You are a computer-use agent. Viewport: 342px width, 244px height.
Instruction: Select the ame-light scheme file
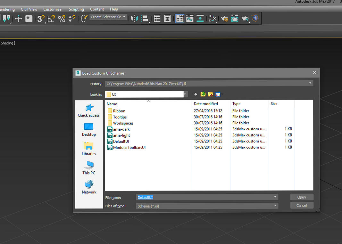coord(119,135)
